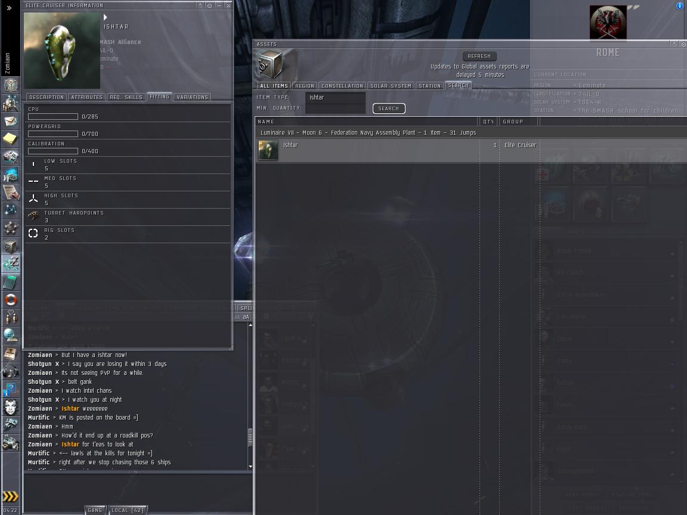Open the Gang chat tab
687x515 pixels.
click(x=95, y=510)
